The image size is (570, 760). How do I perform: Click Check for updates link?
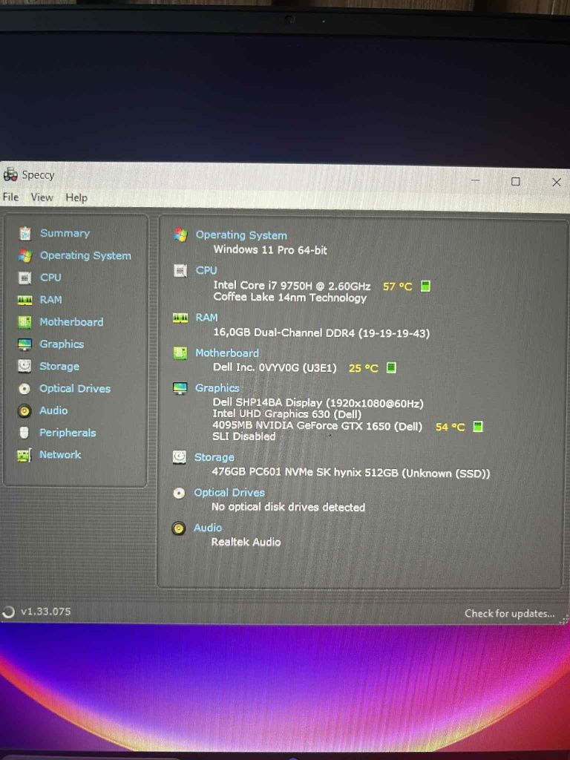point(509,614)
